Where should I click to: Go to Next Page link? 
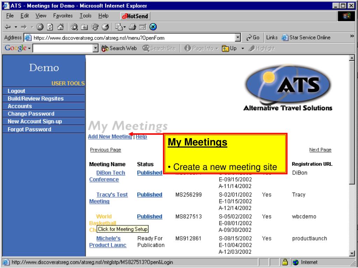320,150
